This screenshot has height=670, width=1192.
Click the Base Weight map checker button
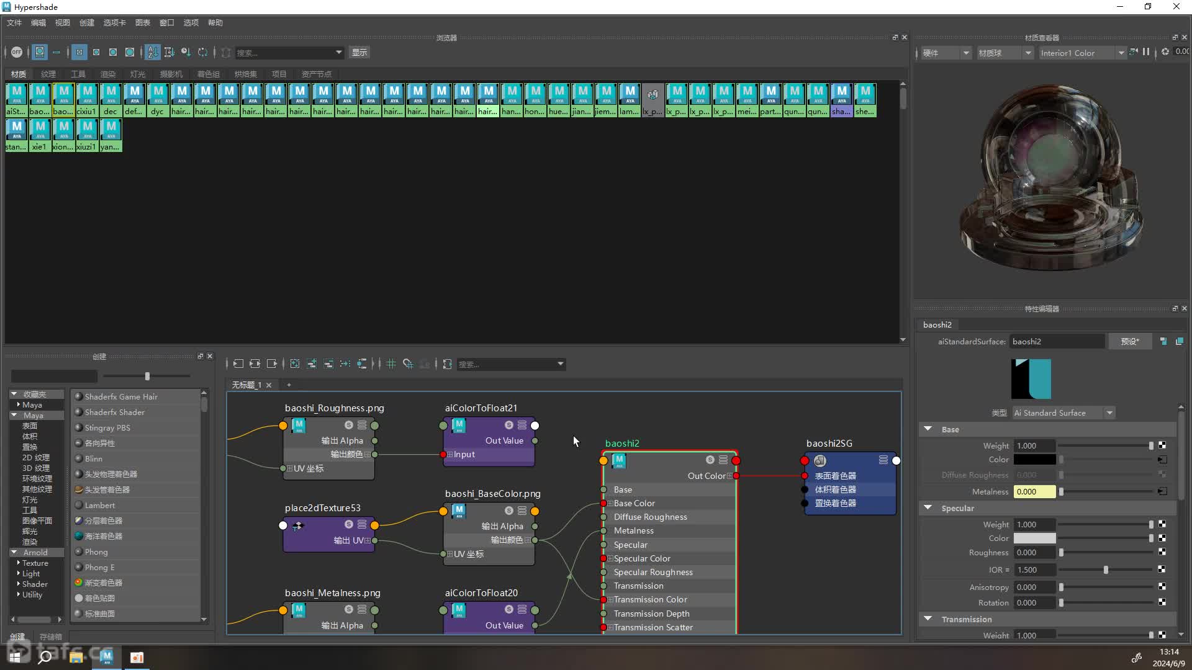(x=1162, y=445)
